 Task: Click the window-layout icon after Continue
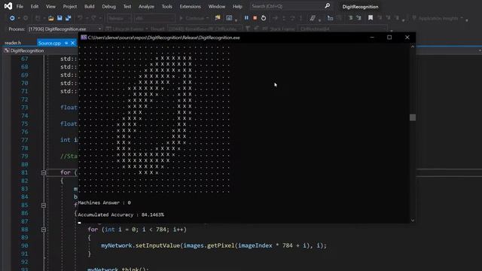pos(229,18)
